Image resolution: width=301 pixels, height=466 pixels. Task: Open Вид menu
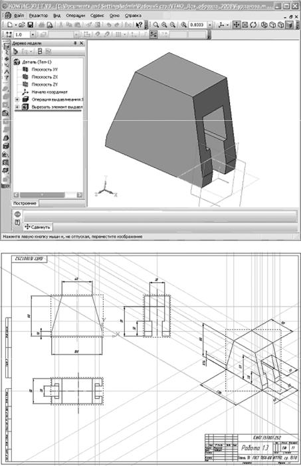[56, 15]
